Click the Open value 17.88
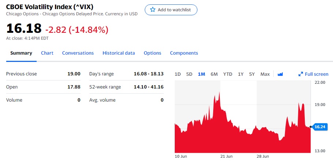Screen dimensions: 333x161 (74, 87)
